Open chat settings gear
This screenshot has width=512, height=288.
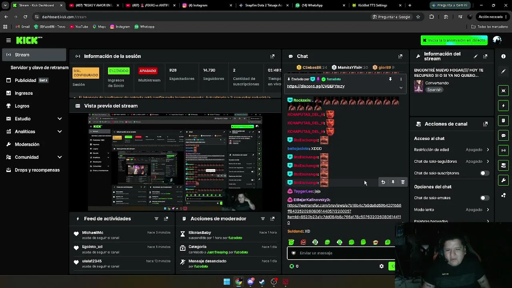[382, 266]
